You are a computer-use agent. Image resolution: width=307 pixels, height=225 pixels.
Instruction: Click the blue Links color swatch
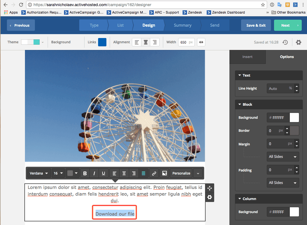click(102, 42)
